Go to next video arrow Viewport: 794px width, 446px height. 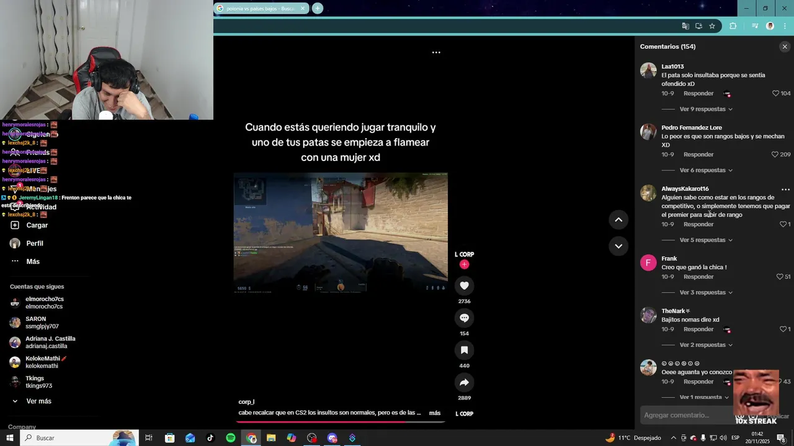coord(618,246)
